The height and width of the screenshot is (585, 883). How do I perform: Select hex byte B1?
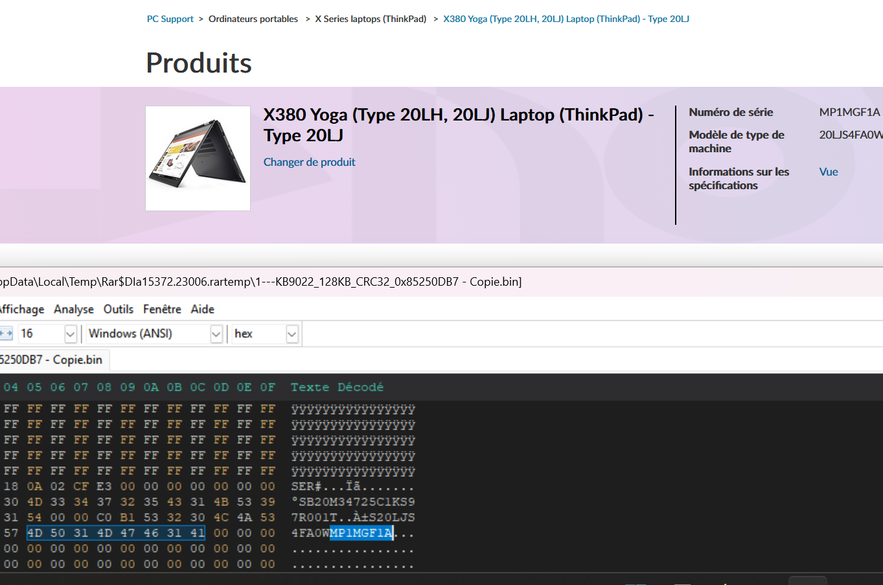[128, 518]
